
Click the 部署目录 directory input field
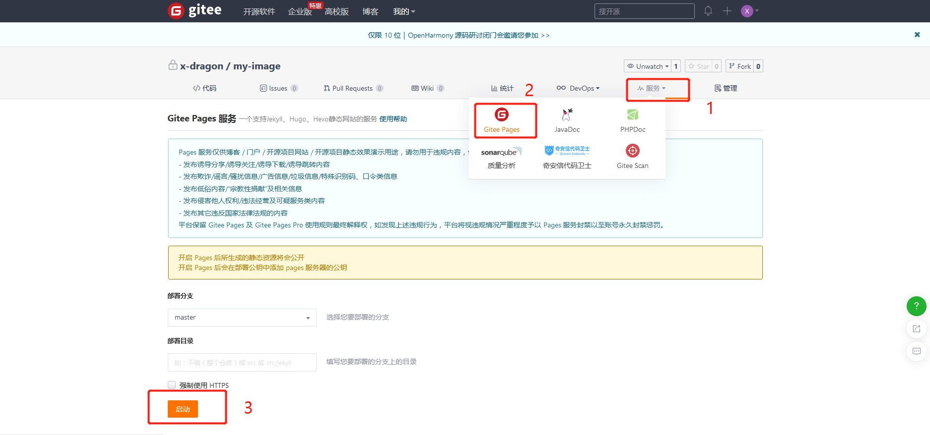(242, 362)
